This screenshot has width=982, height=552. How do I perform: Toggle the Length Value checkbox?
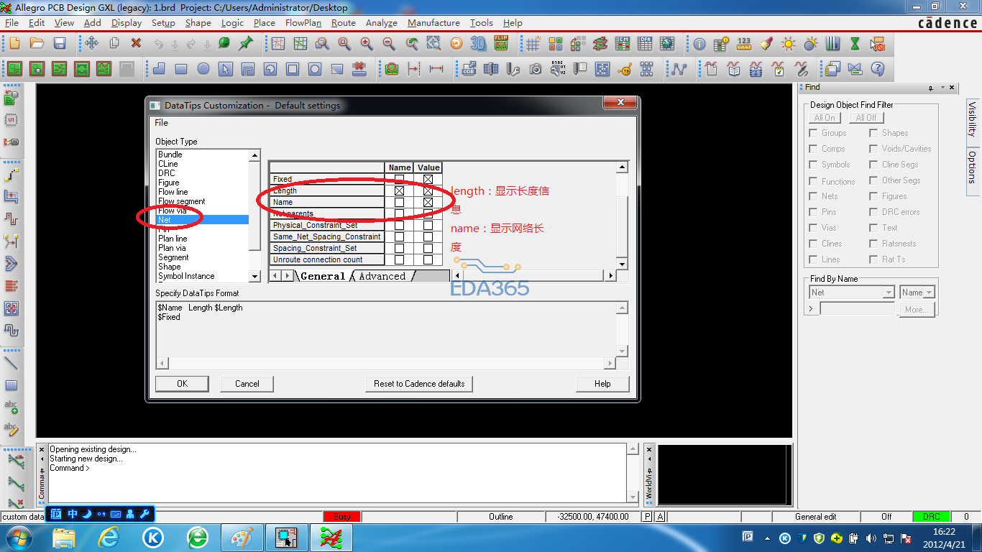point(428,191)
